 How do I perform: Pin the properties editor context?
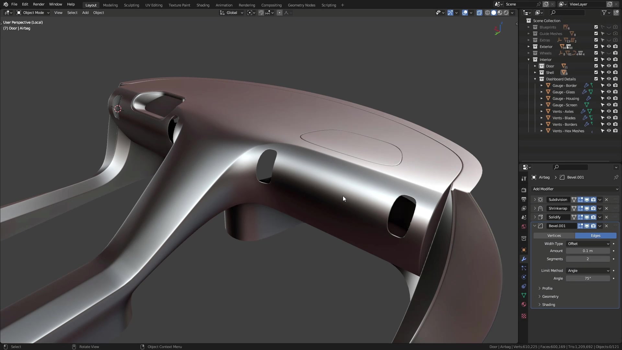(616, 177)
